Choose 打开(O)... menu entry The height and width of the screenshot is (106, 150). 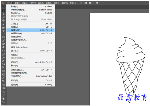point(31,13)
